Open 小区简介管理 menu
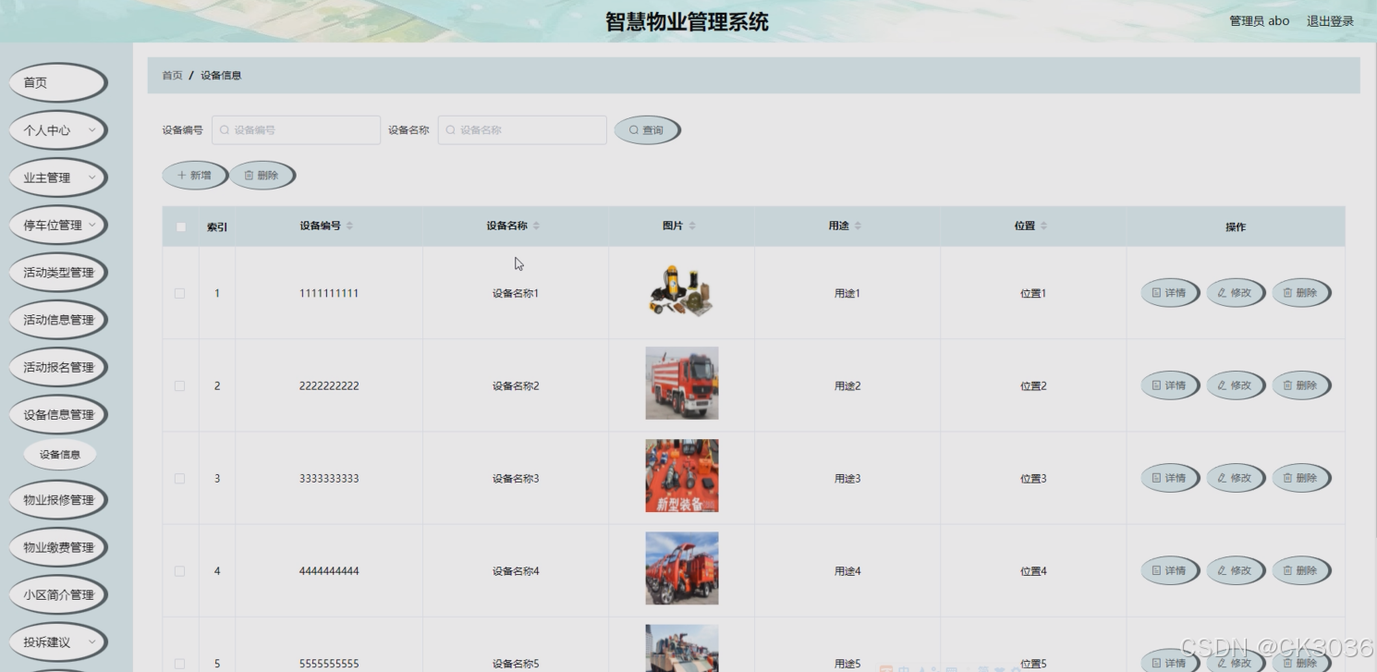Screen dimensions: 1377x672 click(58, 594)
